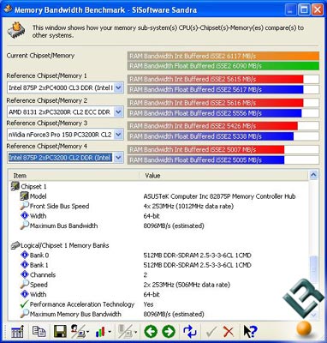Select the highlighted Intel 875P 2xPC3200 combo box
The image size is (327, 343).
[65, 158]
